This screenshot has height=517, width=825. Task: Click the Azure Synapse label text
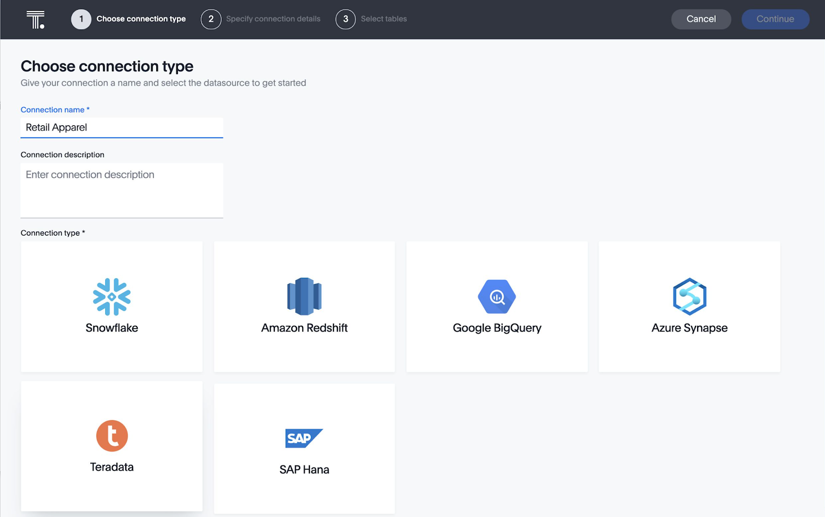(x=689, y=328)
